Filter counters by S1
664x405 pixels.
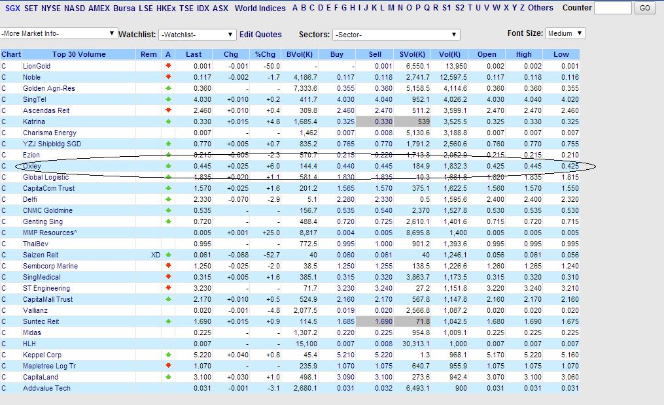pyautogui.click(x=446, y=8)
